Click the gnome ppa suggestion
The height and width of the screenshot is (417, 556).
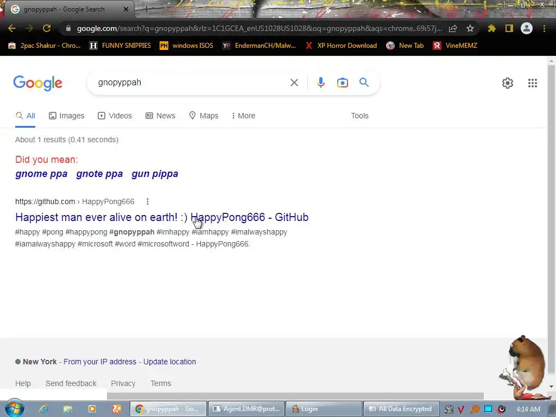point(41,174)
